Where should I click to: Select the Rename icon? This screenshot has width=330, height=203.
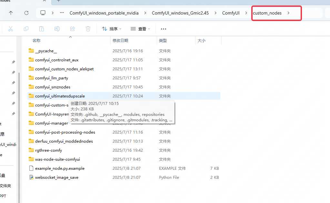pos(57,29)
